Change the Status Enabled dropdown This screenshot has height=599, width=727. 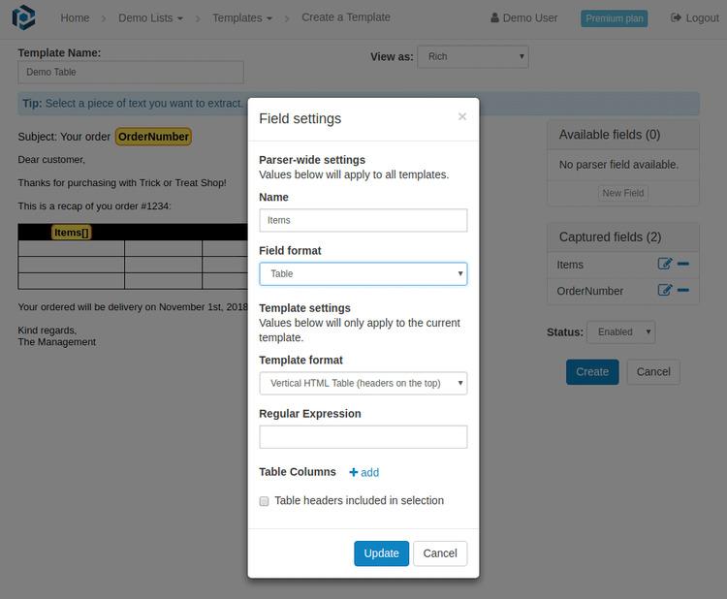click(620, 331)
